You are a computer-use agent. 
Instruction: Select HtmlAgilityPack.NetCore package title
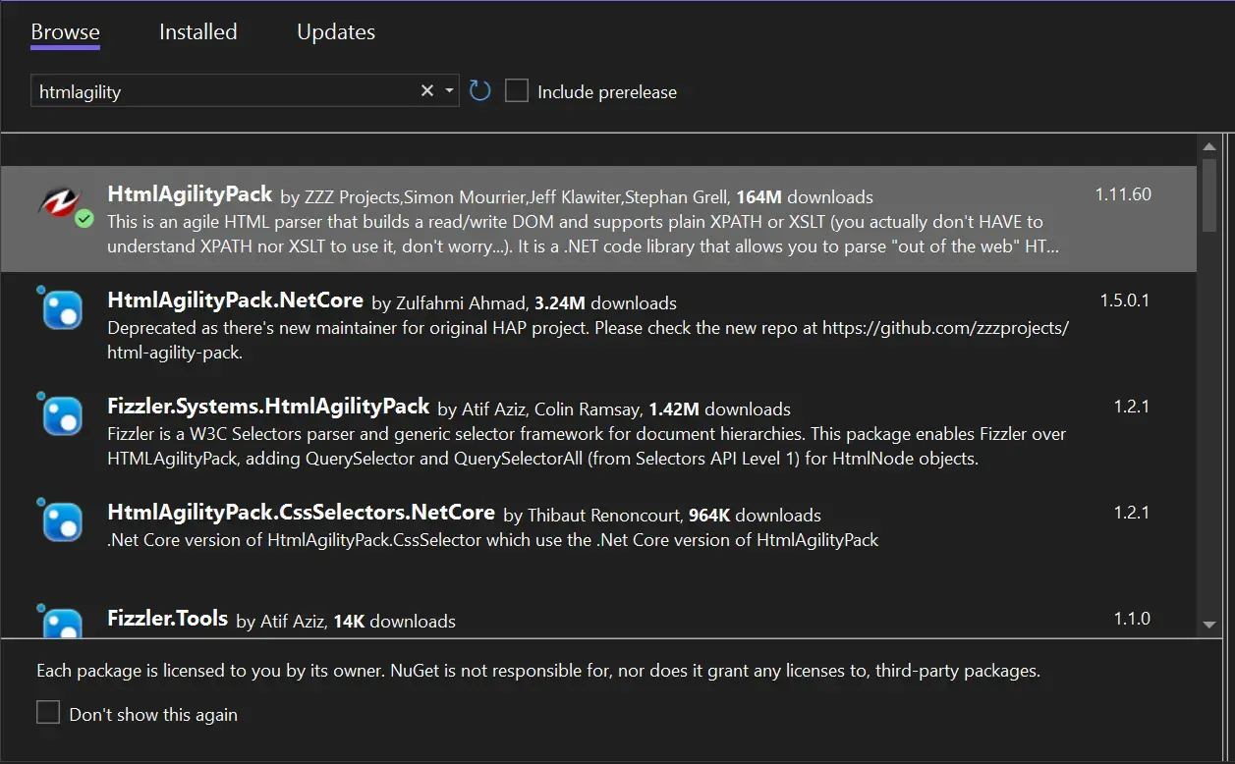pos(235,300)
